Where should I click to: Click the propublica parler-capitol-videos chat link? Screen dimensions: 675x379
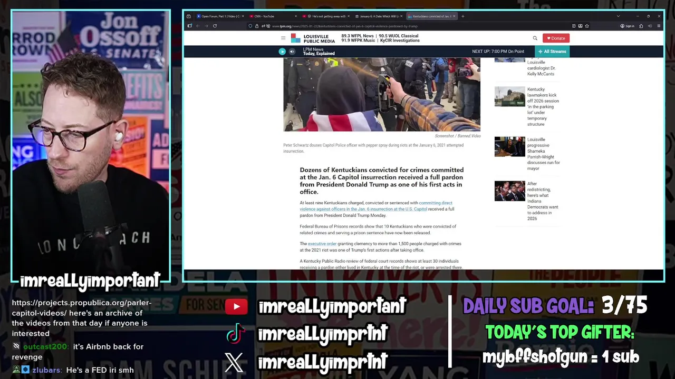point(81,308)
